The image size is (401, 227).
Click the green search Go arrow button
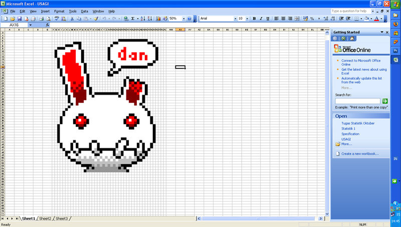(384, 101)
